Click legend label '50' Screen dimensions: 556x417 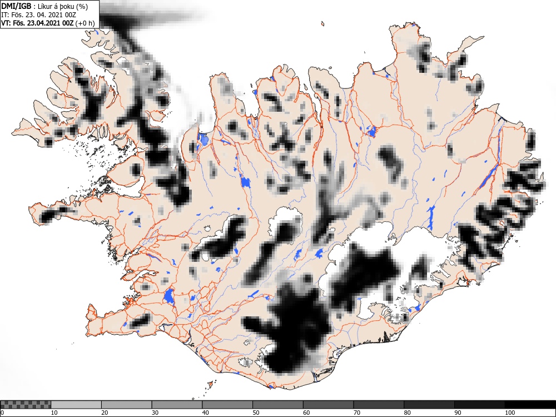[256, 413]
